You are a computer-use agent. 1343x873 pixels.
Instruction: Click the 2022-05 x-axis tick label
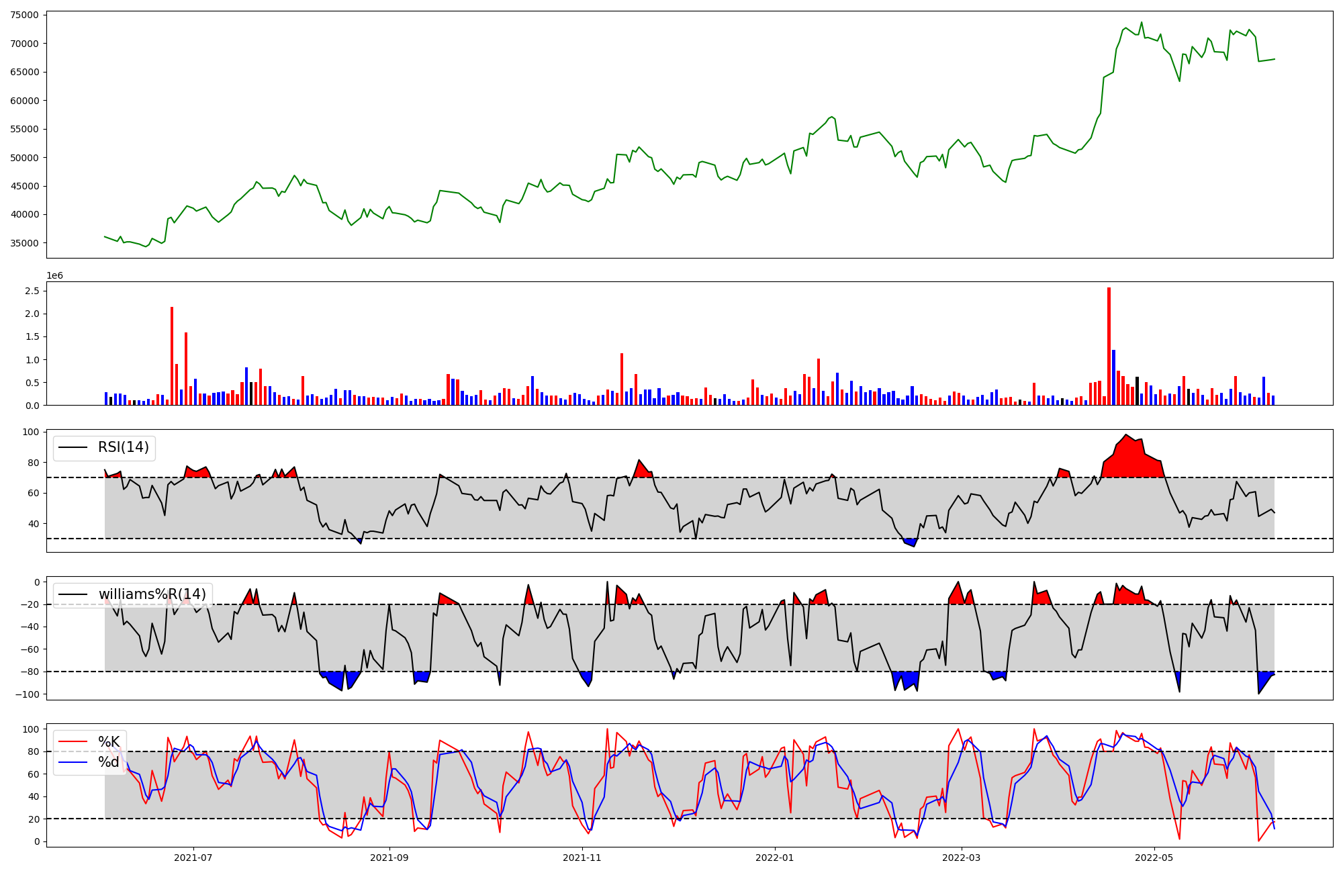pyautogui.click(x=1154, y=858)
